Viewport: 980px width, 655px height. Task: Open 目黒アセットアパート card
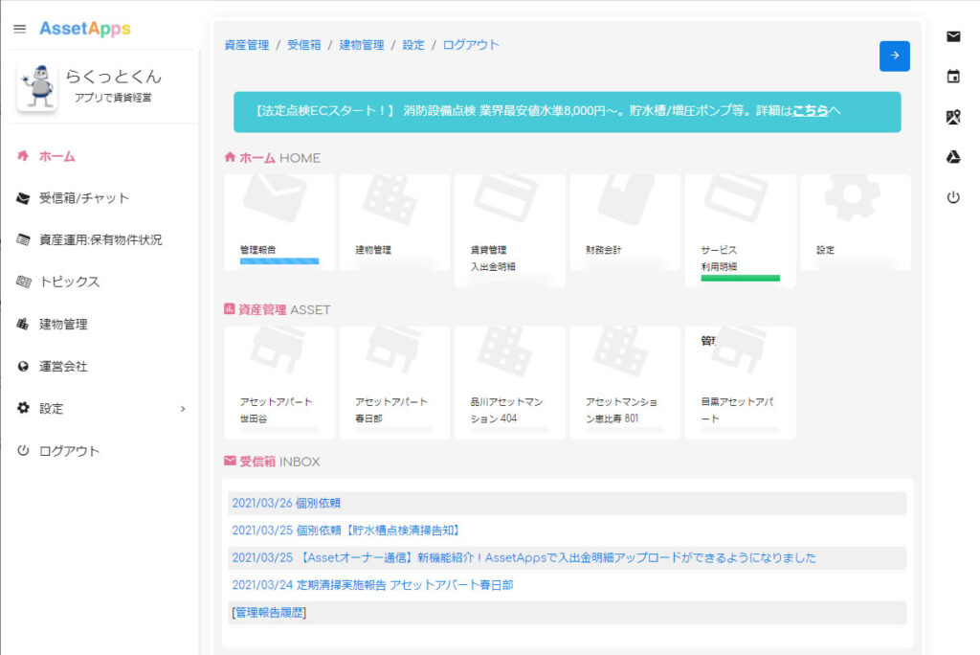tap(741, 383)
